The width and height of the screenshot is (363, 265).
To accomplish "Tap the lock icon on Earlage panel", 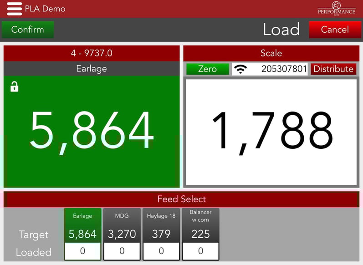I will [x=14, y=87].
